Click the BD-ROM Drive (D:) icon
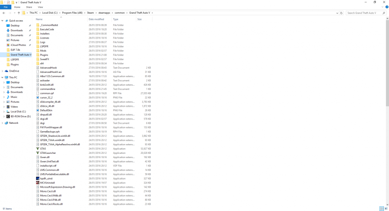Viewport: 389px width, 211px height. 8,116
